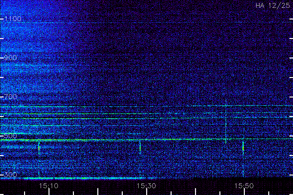Click the 1100 frequency axis label
The image size is (293, 195).
tap(13, 19)
